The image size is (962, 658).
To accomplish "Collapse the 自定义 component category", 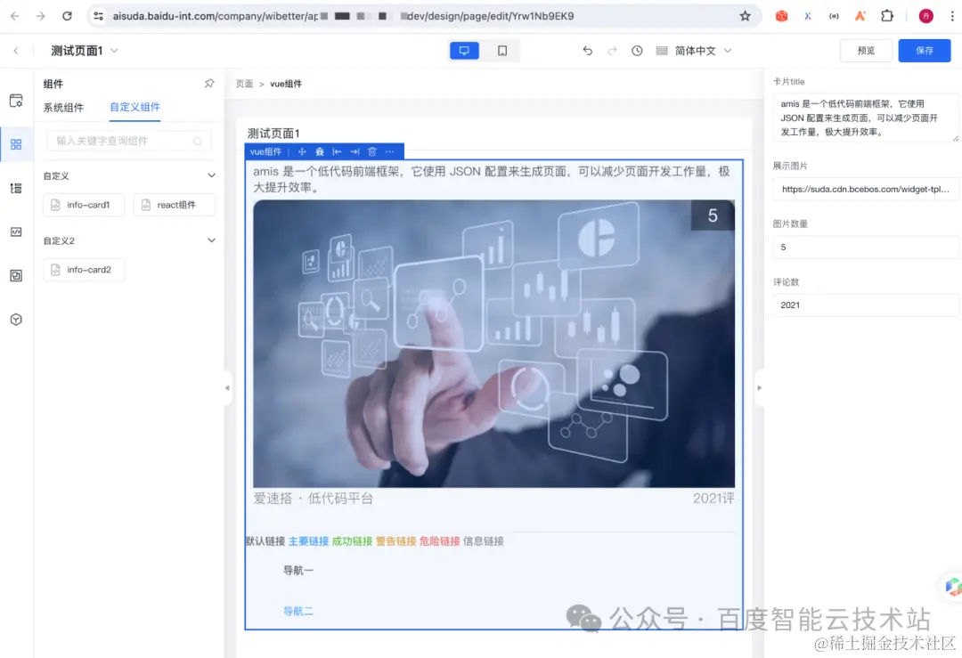I will click(211, 175).
